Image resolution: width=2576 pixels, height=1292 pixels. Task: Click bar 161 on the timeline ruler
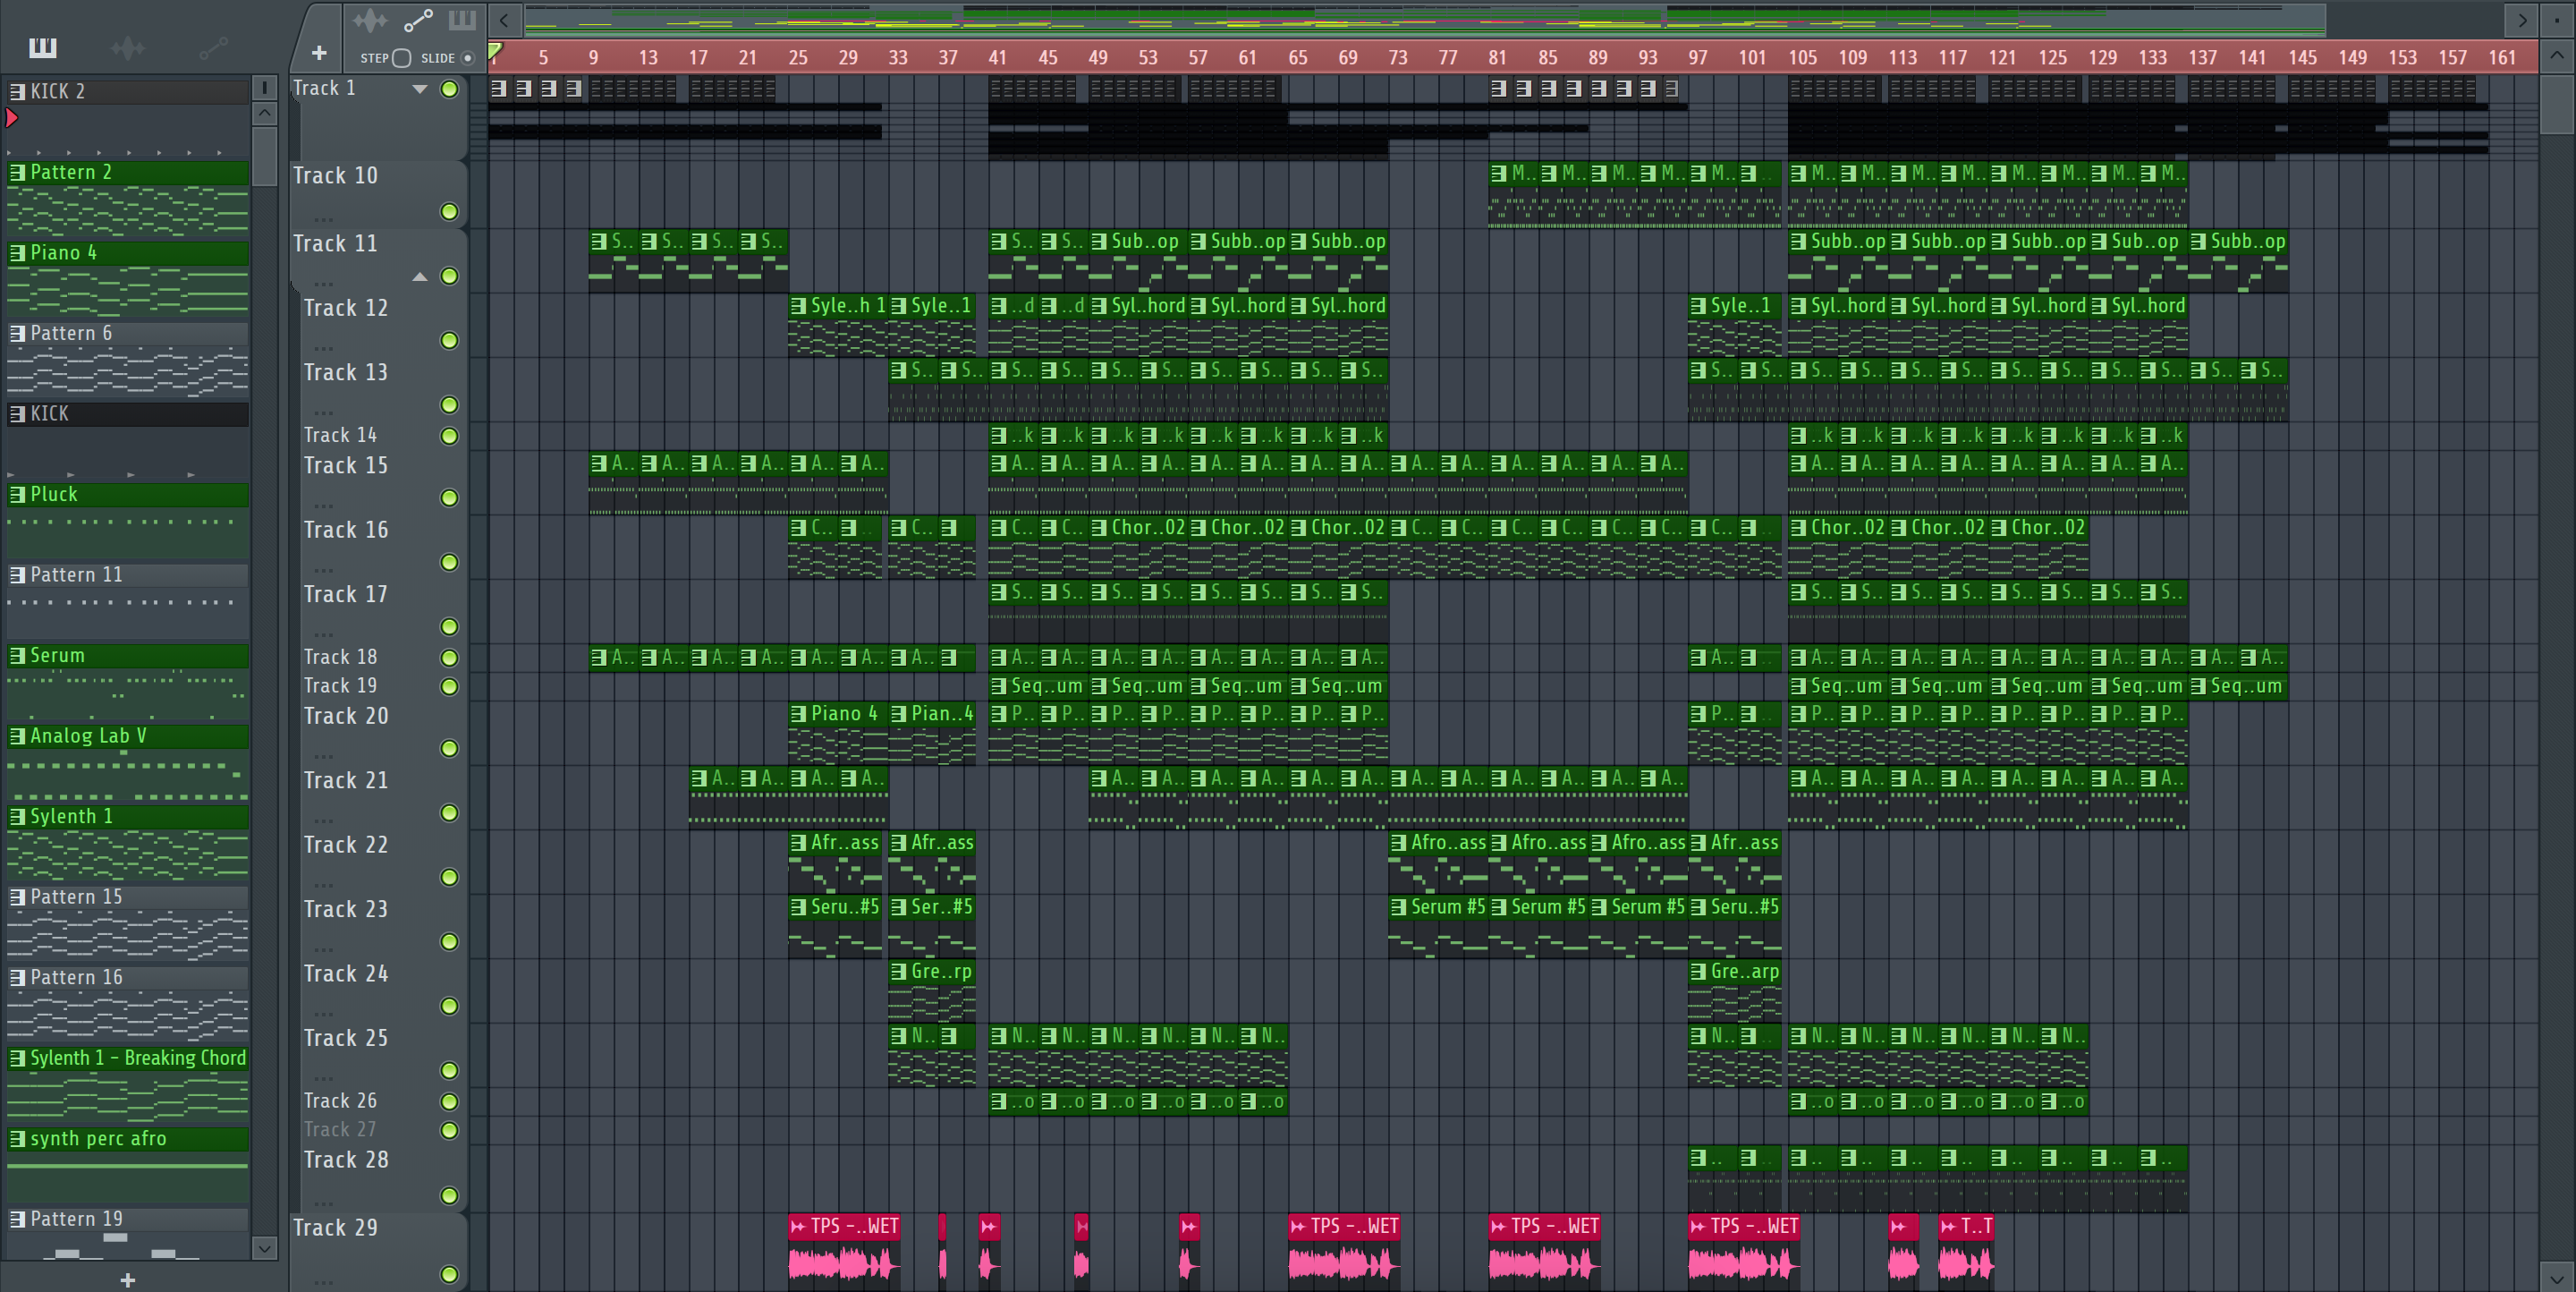click(x=2502, y=58)
